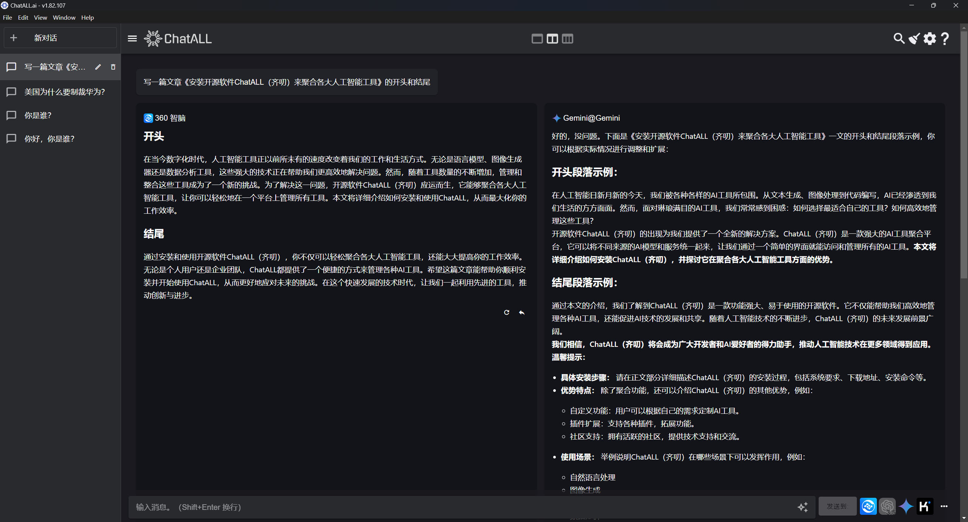Click the ChatALL logo icon
This screenshot has height=522, width=968.
click(x=152, y=39)
